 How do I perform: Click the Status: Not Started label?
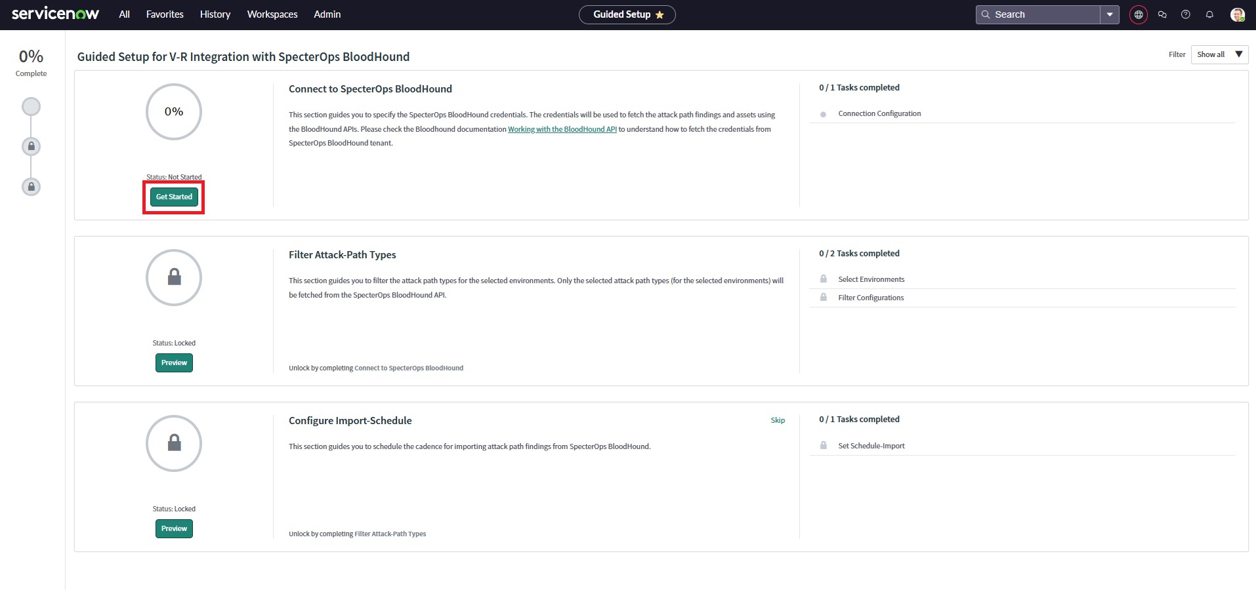[x=174, y=177]
